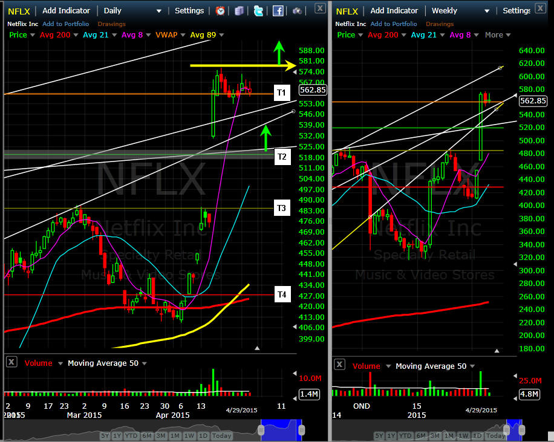
Task: Click Add to Portfolio link in Weekly chart
Action: pos(394,24)
